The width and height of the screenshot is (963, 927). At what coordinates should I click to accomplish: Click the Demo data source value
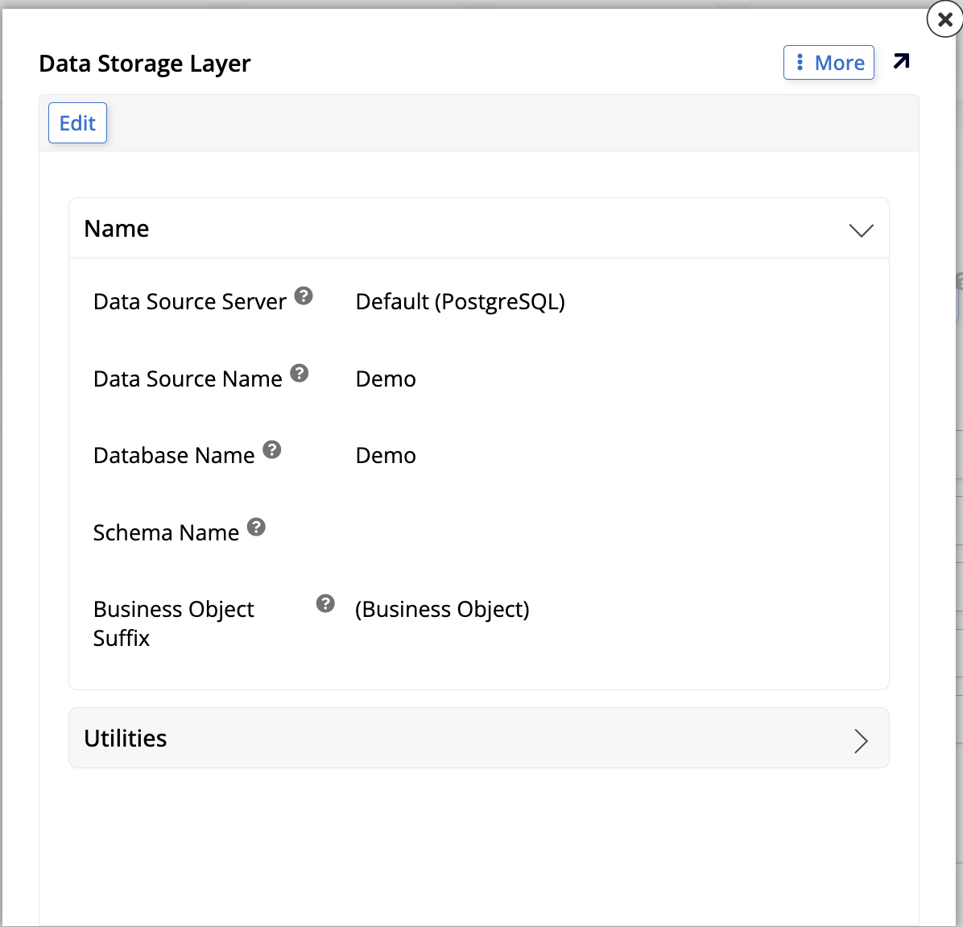click(386, 379)
